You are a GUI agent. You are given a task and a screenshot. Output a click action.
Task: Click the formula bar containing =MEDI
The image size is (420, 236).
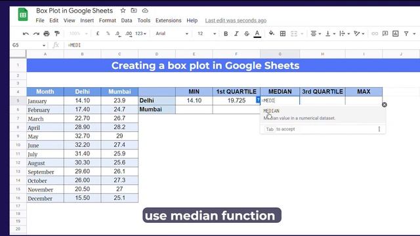[241, 45]
